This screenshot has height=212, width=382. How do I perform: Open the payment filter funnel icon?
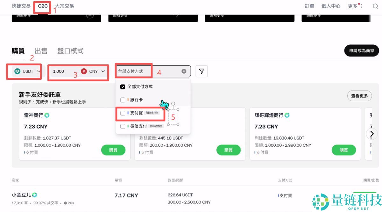(202, 71)
